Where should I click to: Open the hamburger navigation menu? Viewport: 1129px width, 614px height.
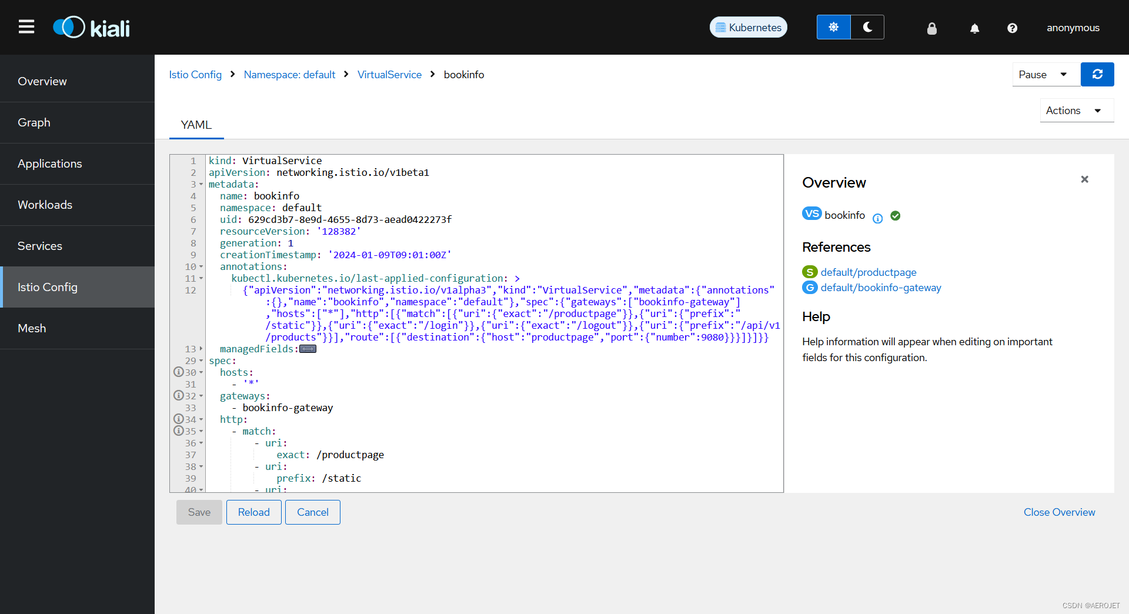26,27
